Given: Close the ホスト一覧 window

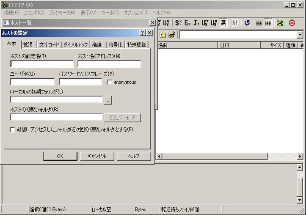Looking at the screenshot, I should pyautogui.click(x=152, y=23).
